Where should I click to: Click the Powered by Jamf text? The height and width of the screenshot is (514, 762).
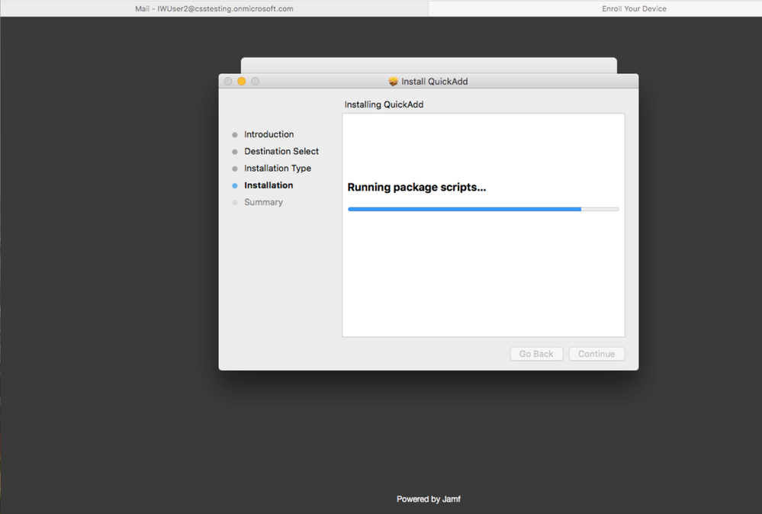coord(429,499)
